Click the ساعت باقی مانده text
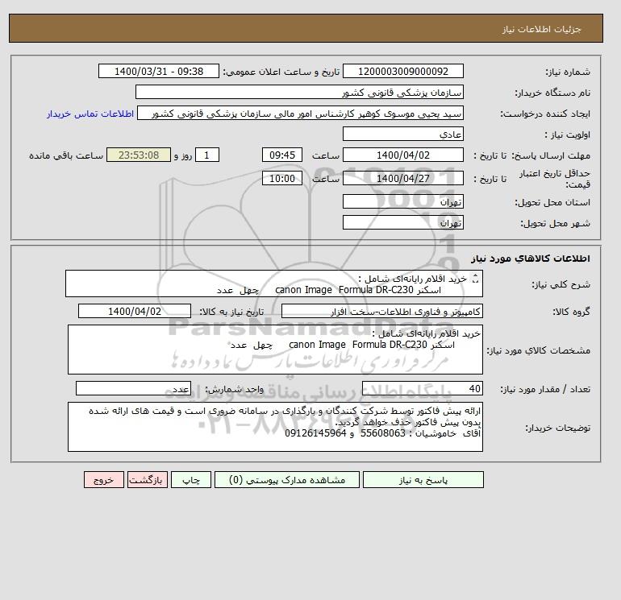 point(66,155)
